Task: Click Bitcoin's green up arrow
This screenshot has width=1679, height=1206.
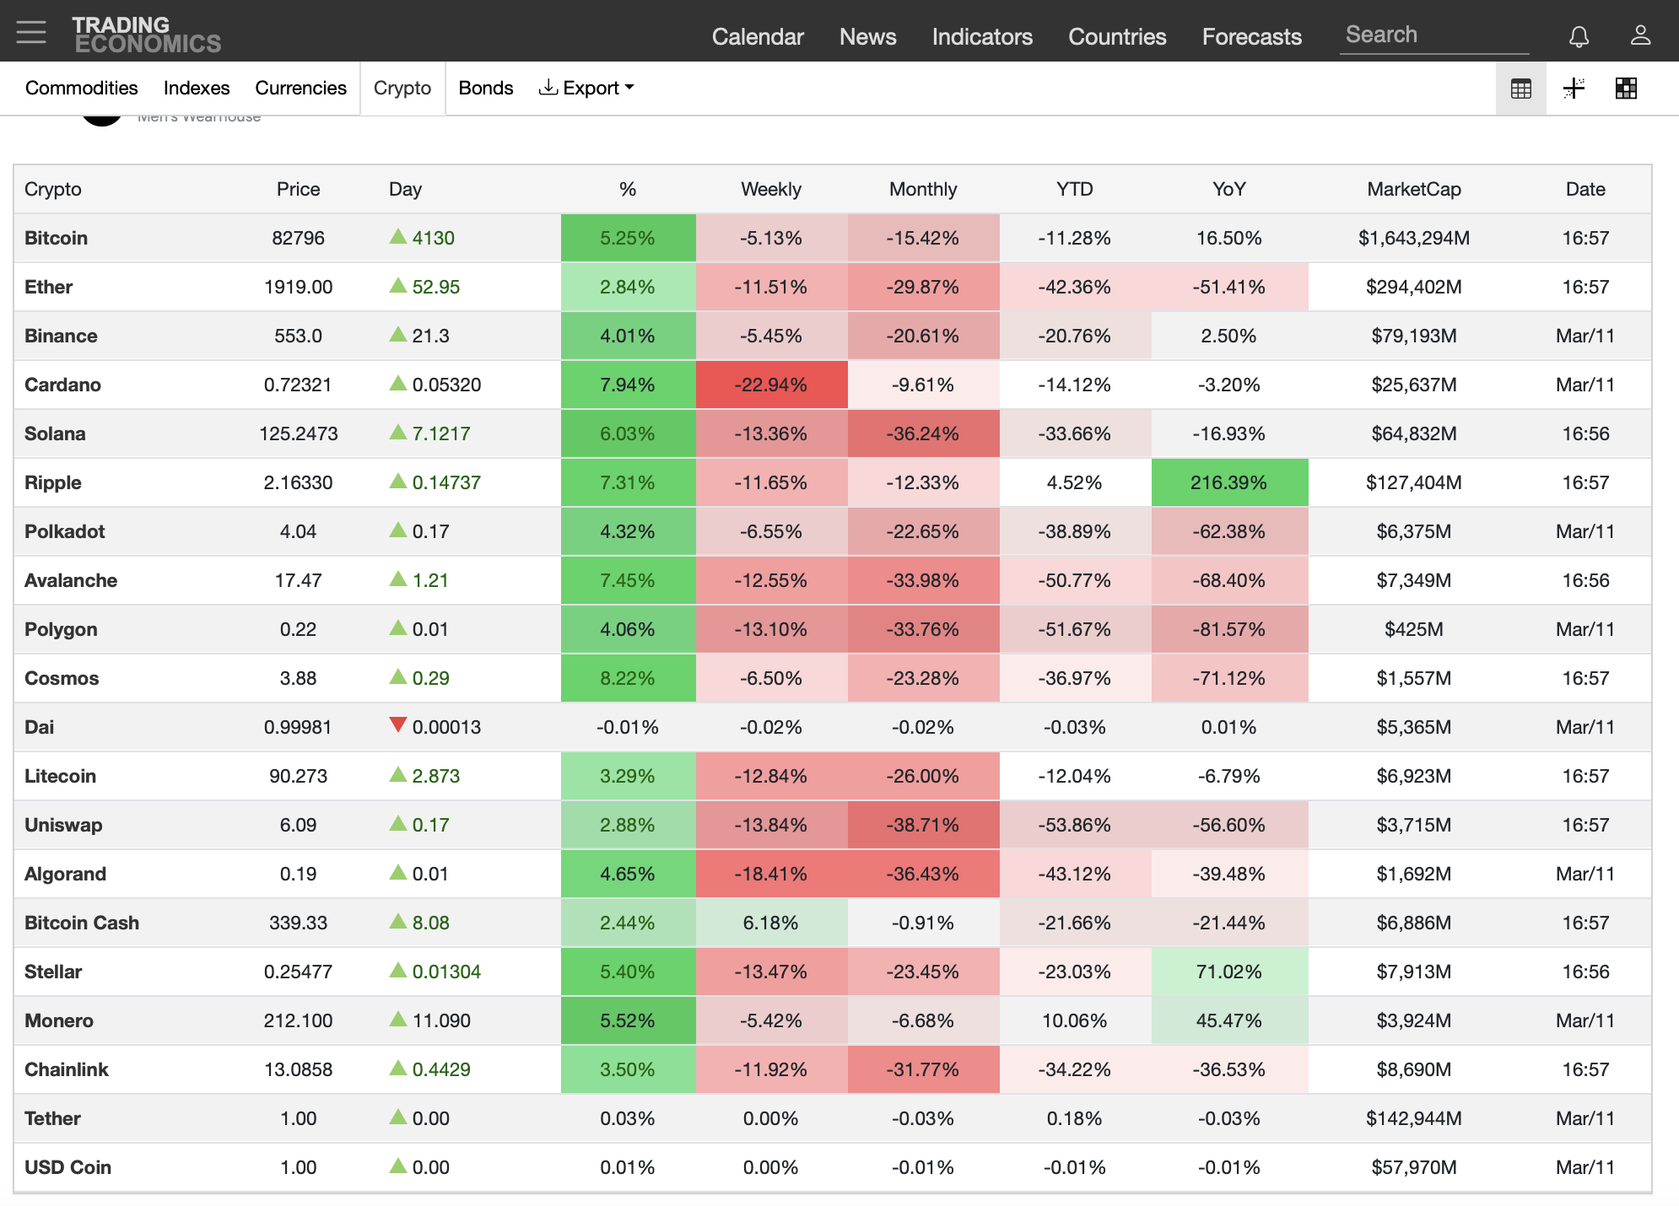Action: coord(398,236)
